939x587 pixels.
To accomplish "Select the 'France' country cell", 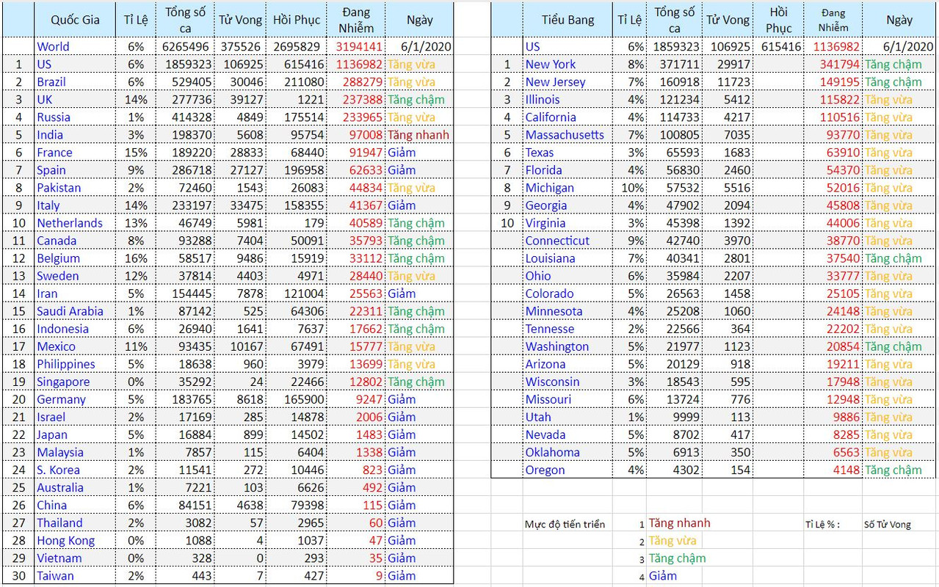I will click(75, 152).
